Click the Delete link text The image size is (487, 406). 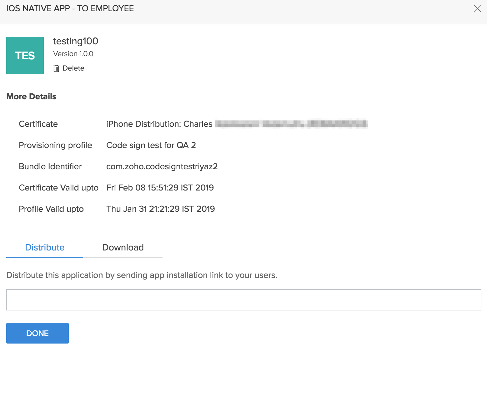click(x=73, y=68)
